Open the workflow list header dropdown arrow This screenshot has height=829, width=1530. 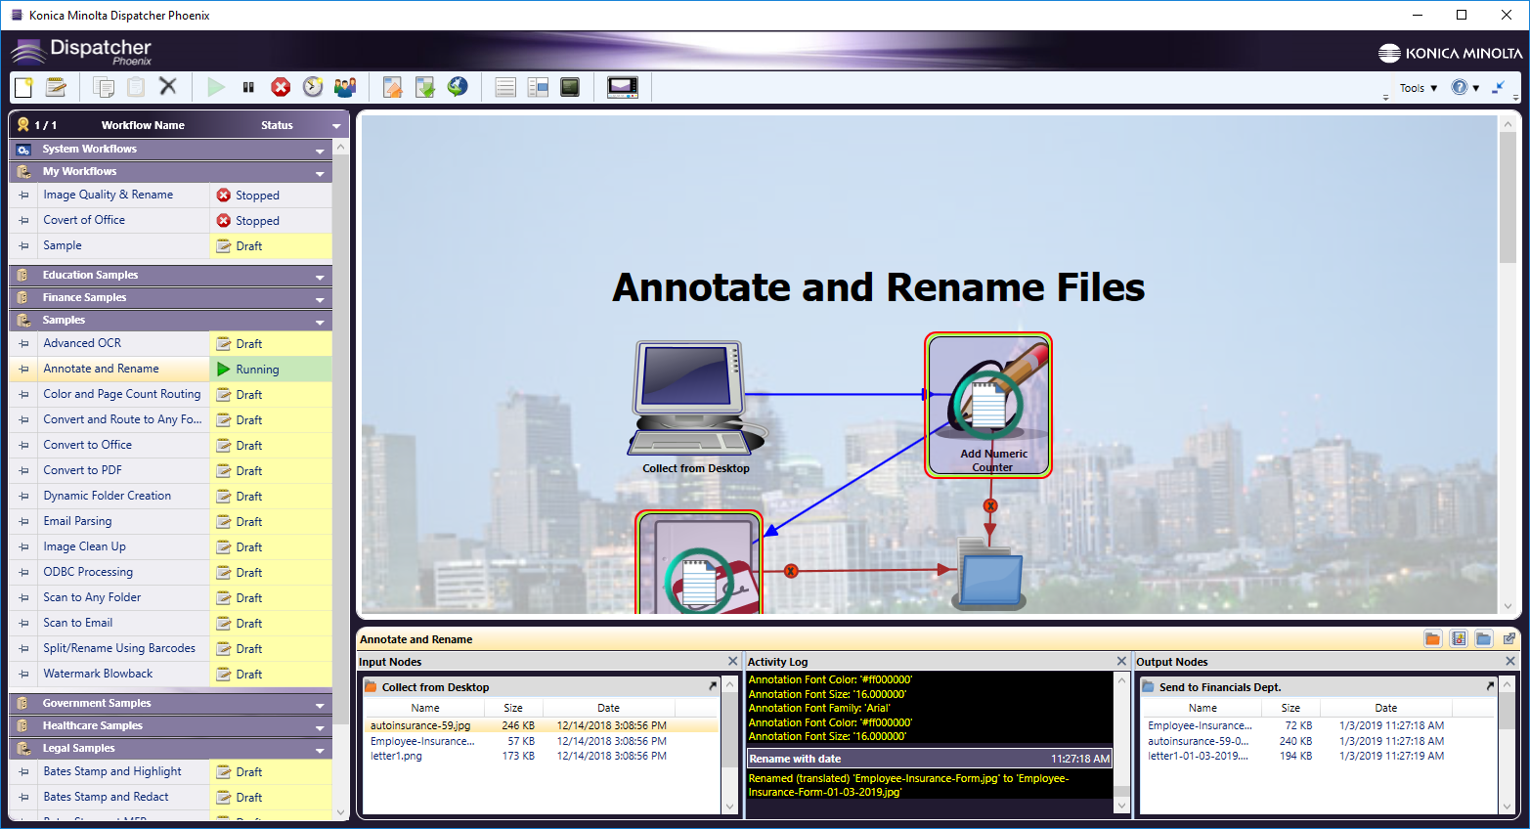click(336, 125)
